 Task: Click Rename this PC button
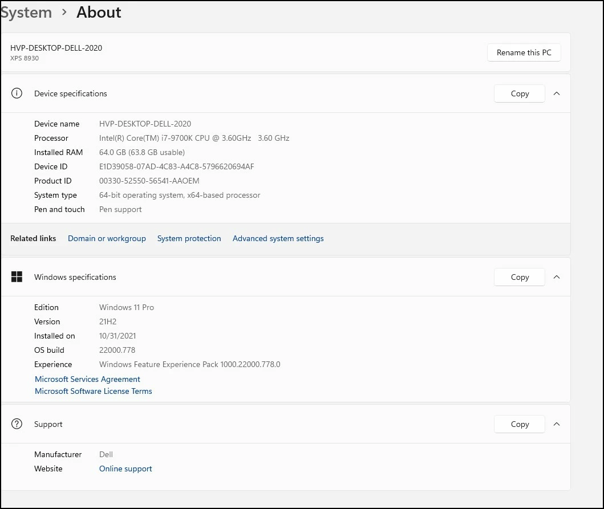pyautogui.click(x=524, y=52)
